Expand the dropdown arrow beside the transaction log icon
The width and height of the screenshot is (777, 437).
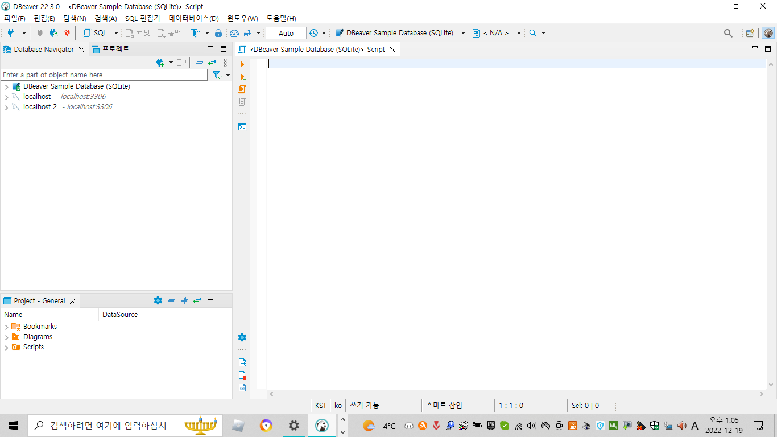pos(324,33)
